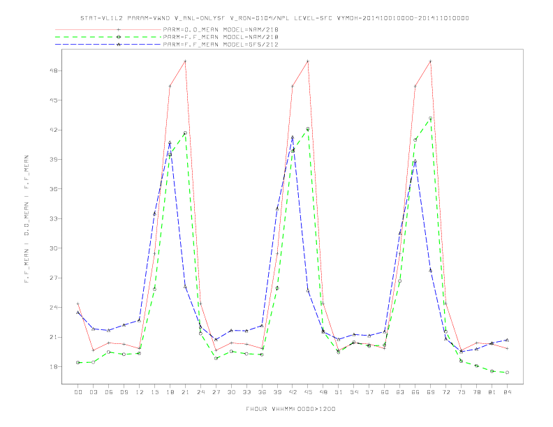Click the chart title beginning STAT=VL1L2 PARAM=VWND
The height and width of the screenshot is (427, 553).
coord(274,18)
